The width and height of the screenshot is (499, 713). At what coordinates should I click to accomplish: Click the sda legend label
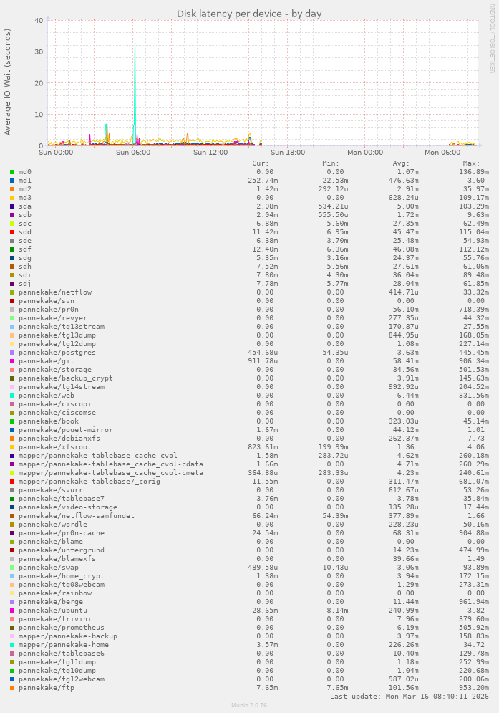pos(25,206)
